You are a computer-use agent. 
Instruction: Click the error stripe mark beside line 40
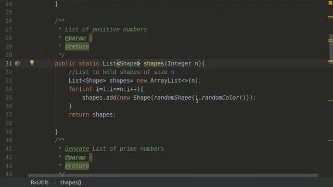[330, 140]
